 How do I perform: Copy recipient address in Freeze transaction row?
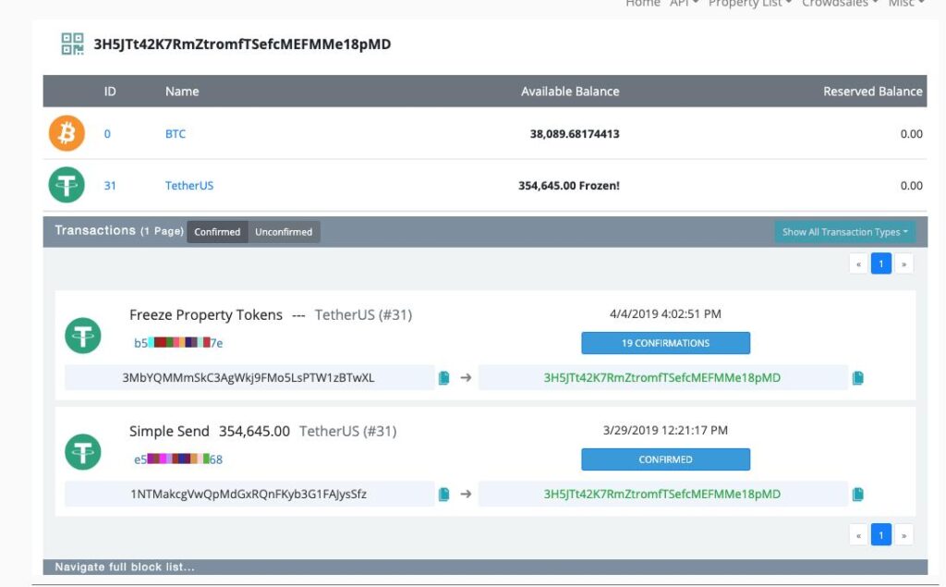click(857, 378)
